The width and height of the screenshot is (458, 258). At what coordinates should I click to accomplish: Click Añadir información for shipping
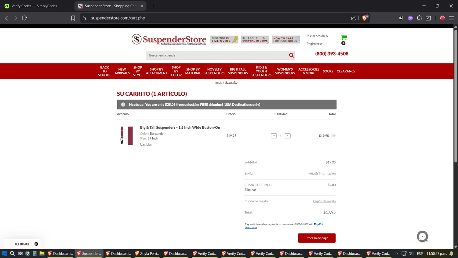(x=322, y=174)
